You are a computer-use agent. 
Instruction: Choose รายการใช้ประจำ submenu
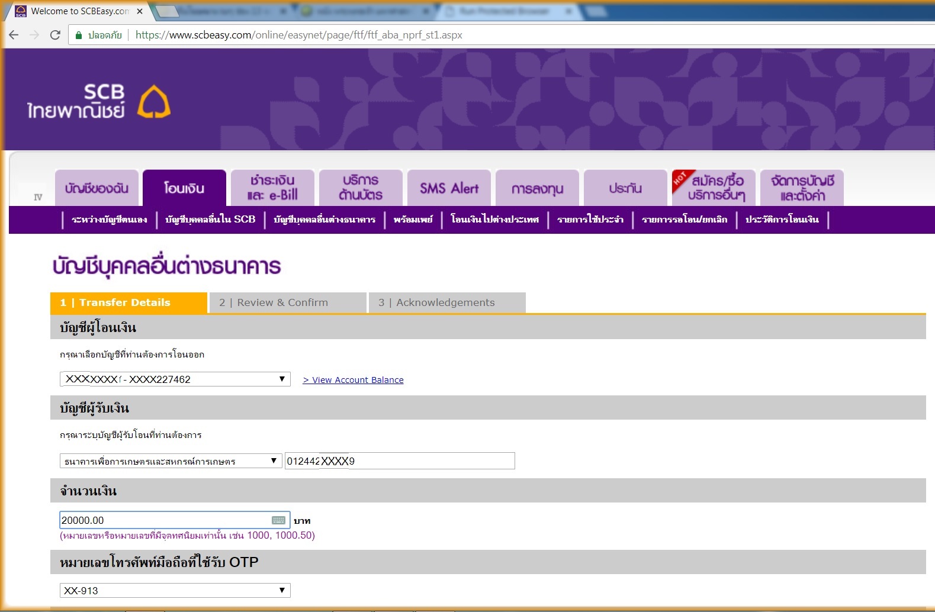(590, 220)
